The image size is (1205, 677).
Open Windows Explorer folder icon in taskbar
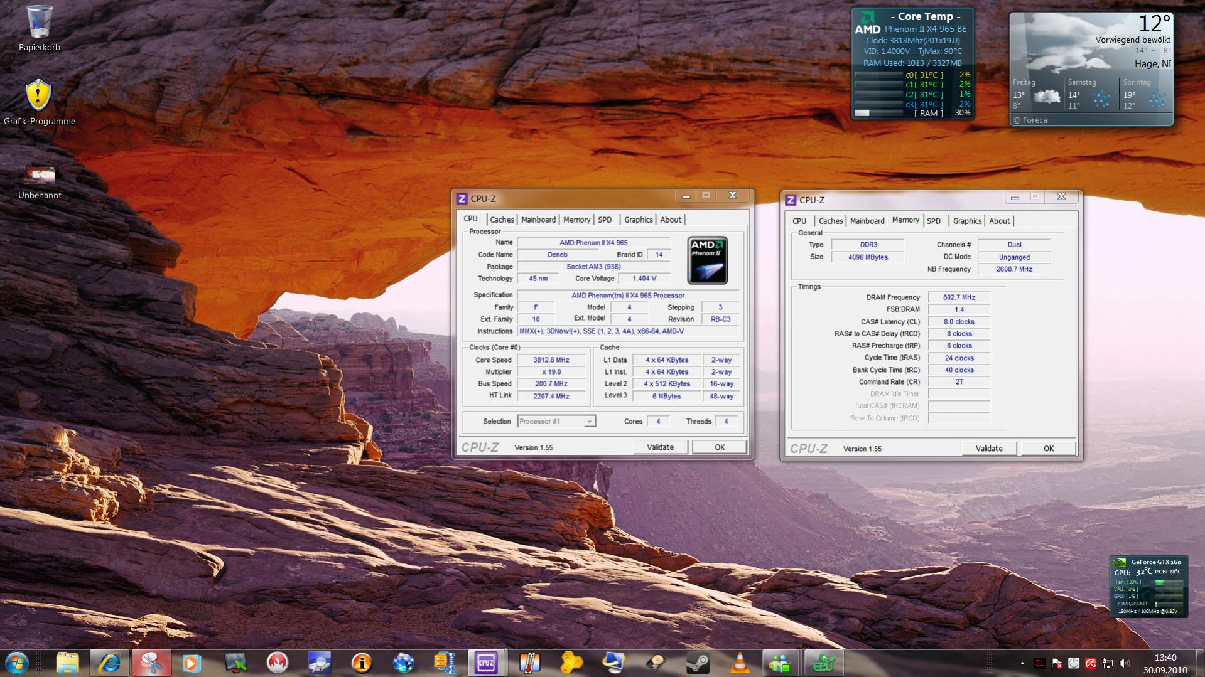[67, 663]
